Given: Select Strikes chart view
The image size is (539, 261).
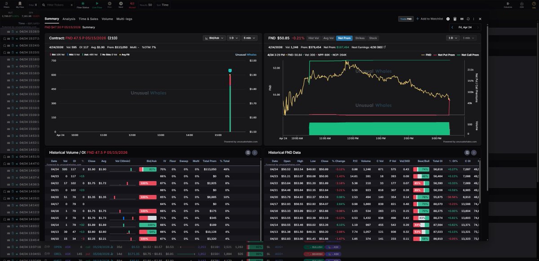Looking at the screenshot, I should coord(360,38).
